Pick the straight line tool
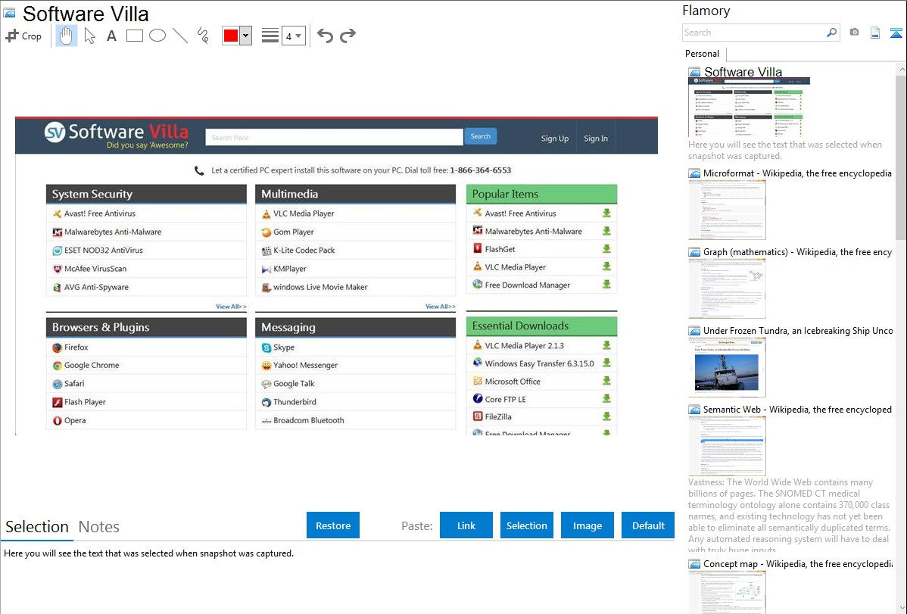 pos(180,36)
